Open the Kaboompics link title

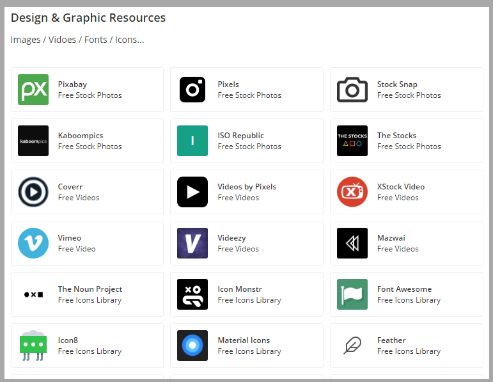[x=81, y=136]
